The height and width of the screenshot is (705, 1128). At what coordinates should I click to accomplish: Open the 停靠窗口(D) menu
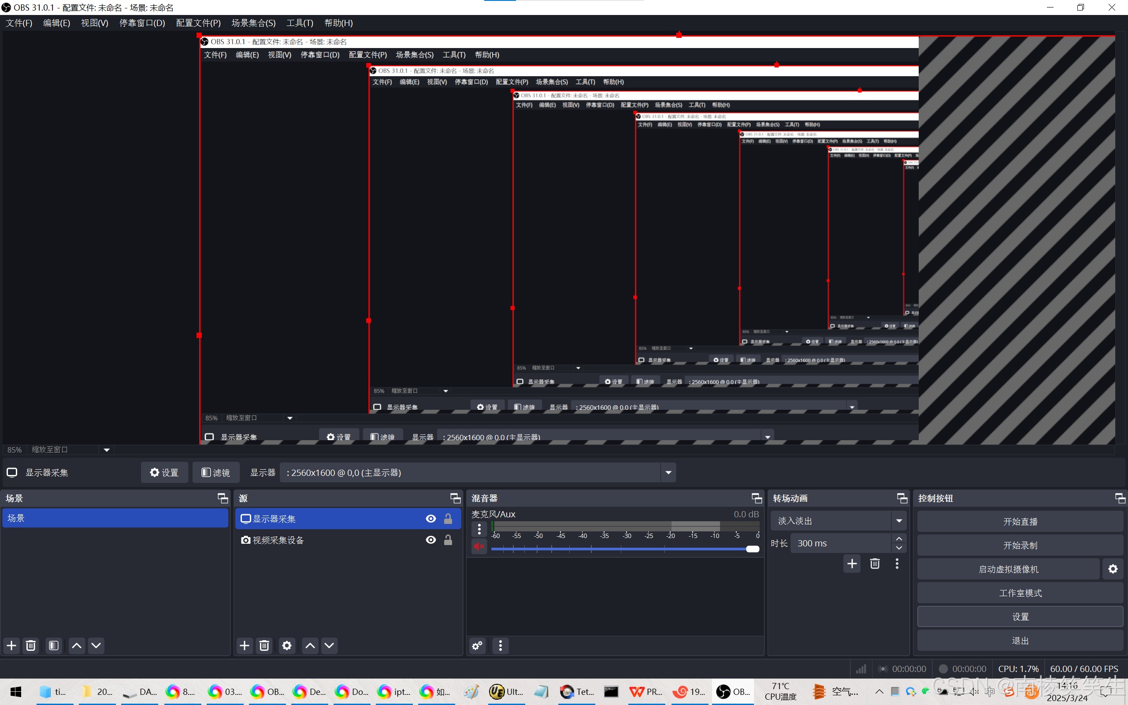142,23
